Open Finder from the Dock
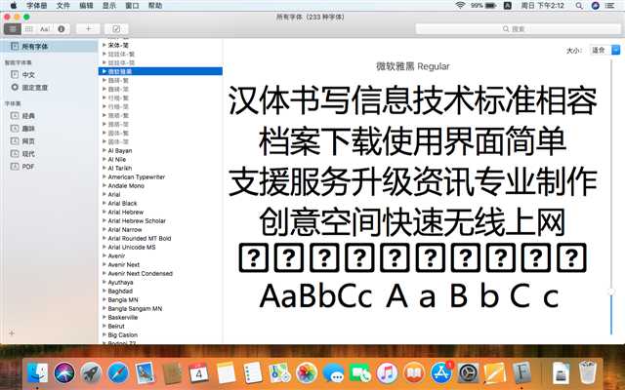Viewport: 625px width, 390px height. tap(37, 372)
